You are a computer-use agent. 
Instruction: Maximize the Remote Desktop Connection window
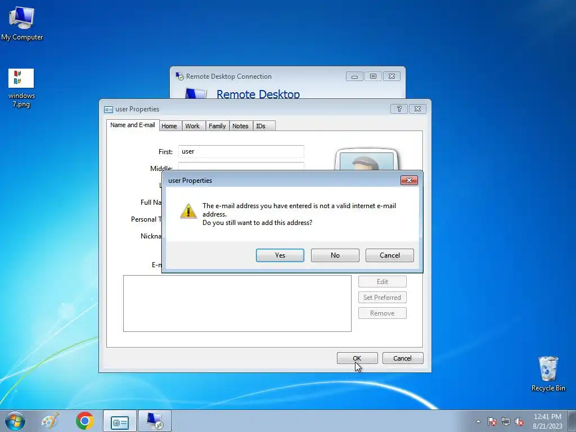pos(373,76)
